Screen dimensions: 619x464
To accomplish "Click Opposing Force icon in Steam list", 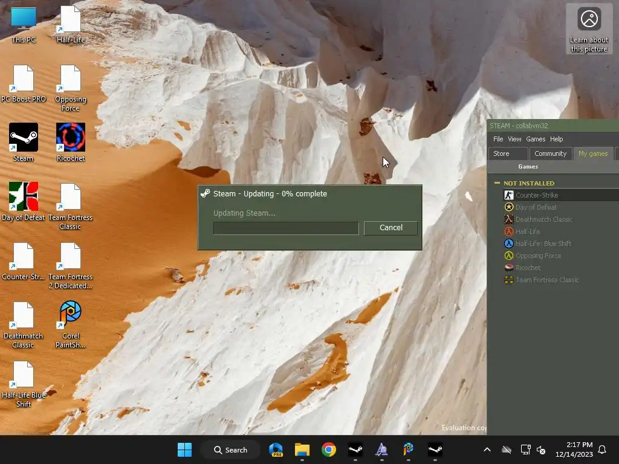I will [509, 256].
